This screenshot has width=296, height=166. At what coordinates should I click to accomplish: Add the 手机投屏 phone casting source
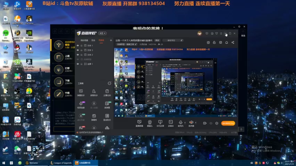tap(160, 124)
